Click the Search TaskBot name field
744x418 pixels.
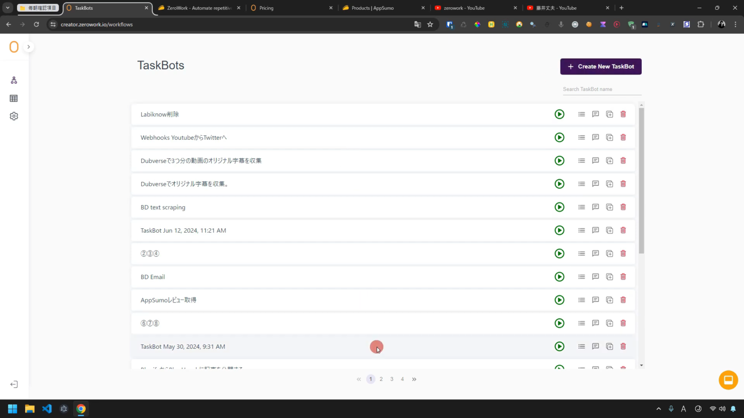(602, 89)
